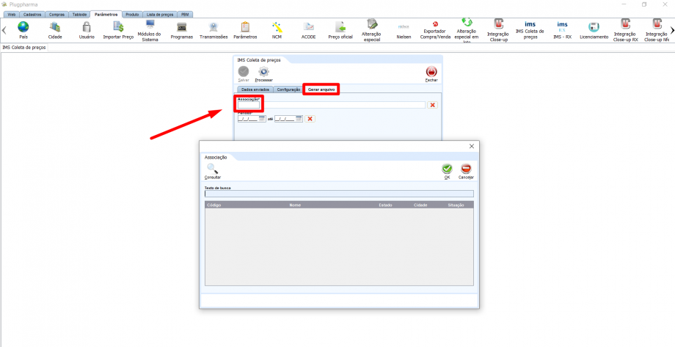Screen dimensions: 675x347
Task: Click the Processar gear icon
Action: click(263, 71)
